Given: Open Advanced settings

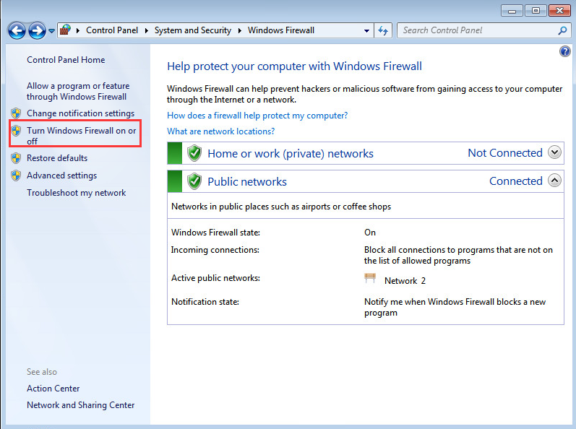Looking at the screenshot, I should click(61, 175).
